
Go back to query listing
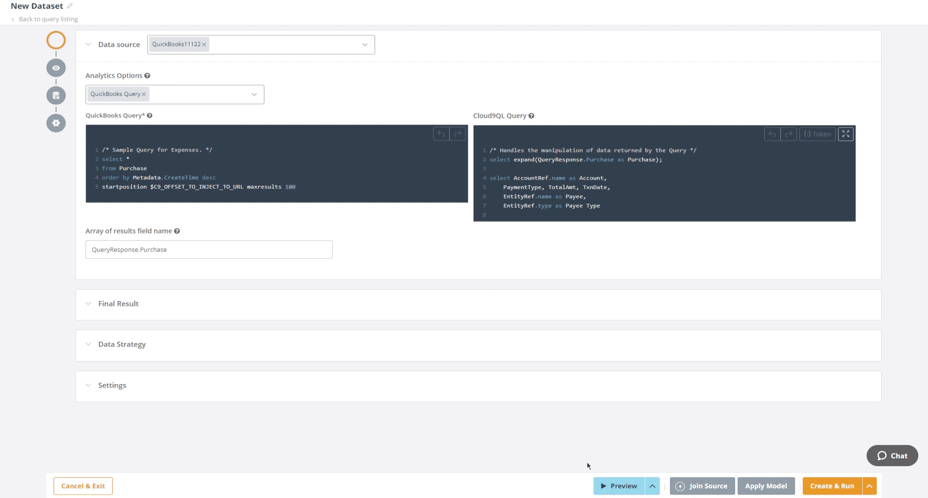[48, 19]
